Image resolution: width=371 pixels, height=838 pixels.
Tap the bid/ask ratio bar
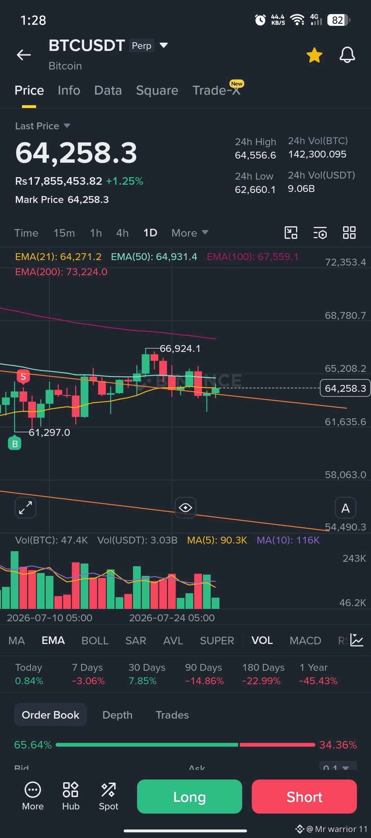(185, 745)
